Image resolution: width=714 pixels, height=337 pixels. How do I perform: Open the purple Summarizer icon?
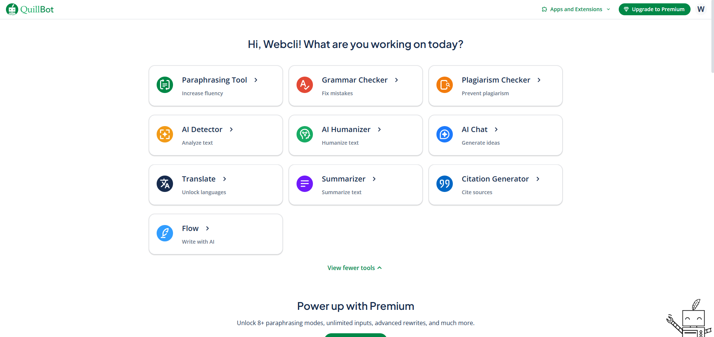pos(305,184)
